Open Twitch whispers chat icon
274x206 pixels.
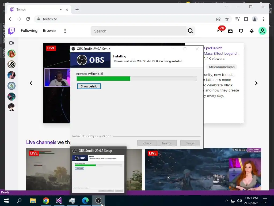[x=241, y=31]
